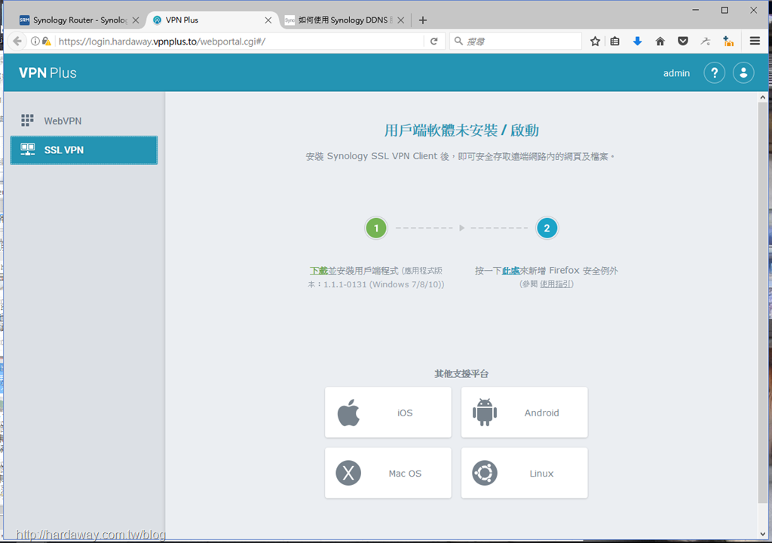The height and width of the screenshot is (543, 772).
Task: Choose the iOS platform card
Action: [x=388, y=413]
